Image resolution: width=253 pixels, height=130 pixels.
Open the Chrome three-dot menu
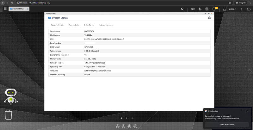tap(250, 3)
